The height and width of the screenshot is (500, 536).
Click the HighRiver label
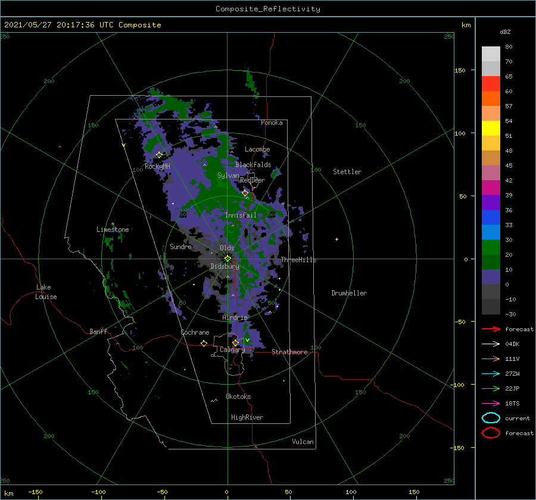pos(247,417)
